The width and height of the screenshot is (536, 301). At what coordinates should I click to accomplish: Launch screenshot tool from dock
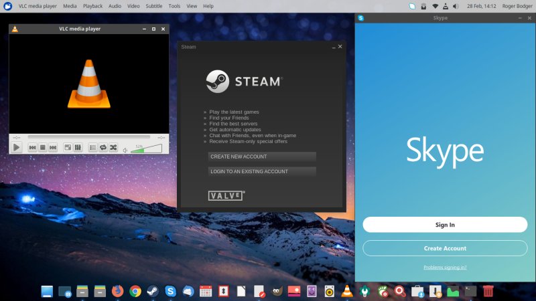(64, 291)
